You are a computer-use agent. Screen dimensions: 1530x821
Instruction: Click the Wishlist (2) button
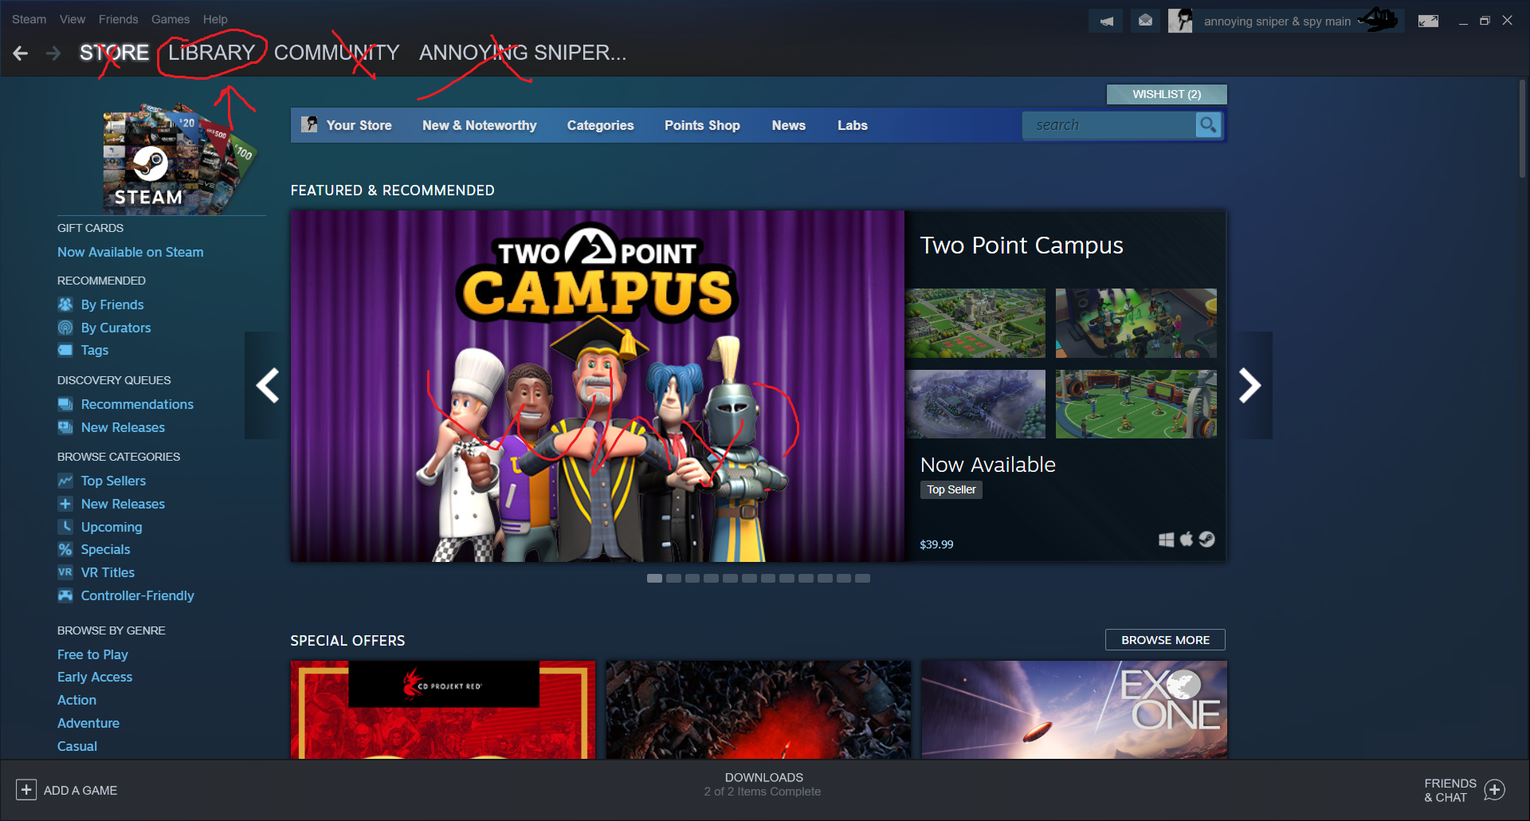1167,94
